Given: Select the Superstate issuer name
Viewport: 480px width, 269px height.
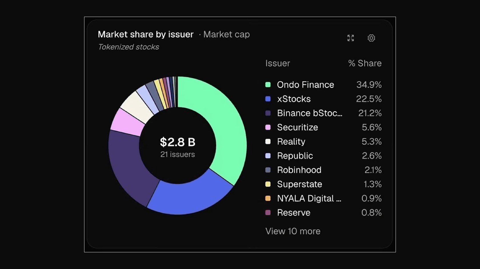Looking at the screenshot, I should click(299, 184).
